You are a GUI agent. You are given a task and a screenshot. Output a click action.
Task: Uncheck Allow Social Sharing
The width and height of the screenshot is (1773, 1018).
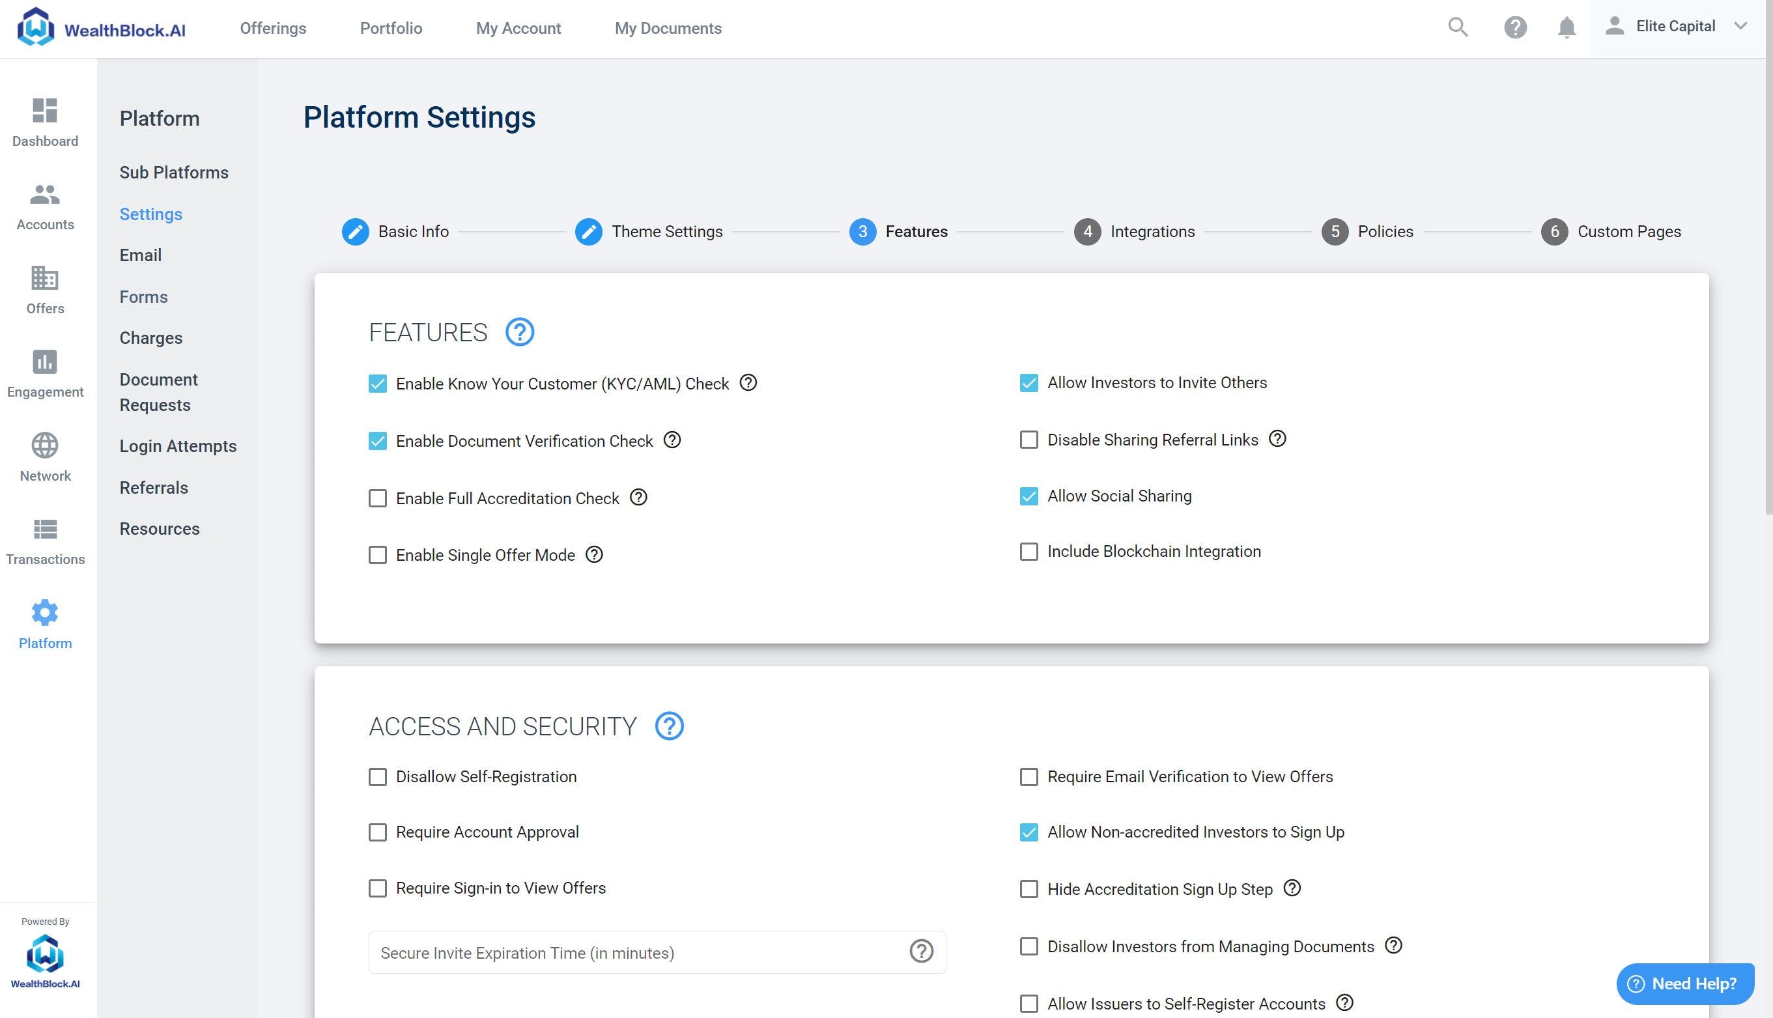click(1028, 496)
